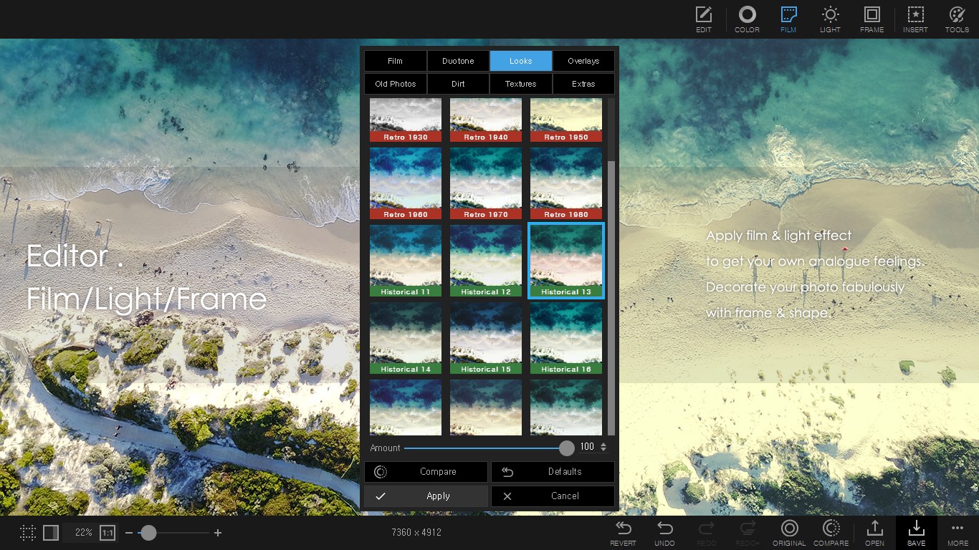Click the Insert tool icon
The width and height of the screenshot is (979, 550).
[x=915, y=19]
